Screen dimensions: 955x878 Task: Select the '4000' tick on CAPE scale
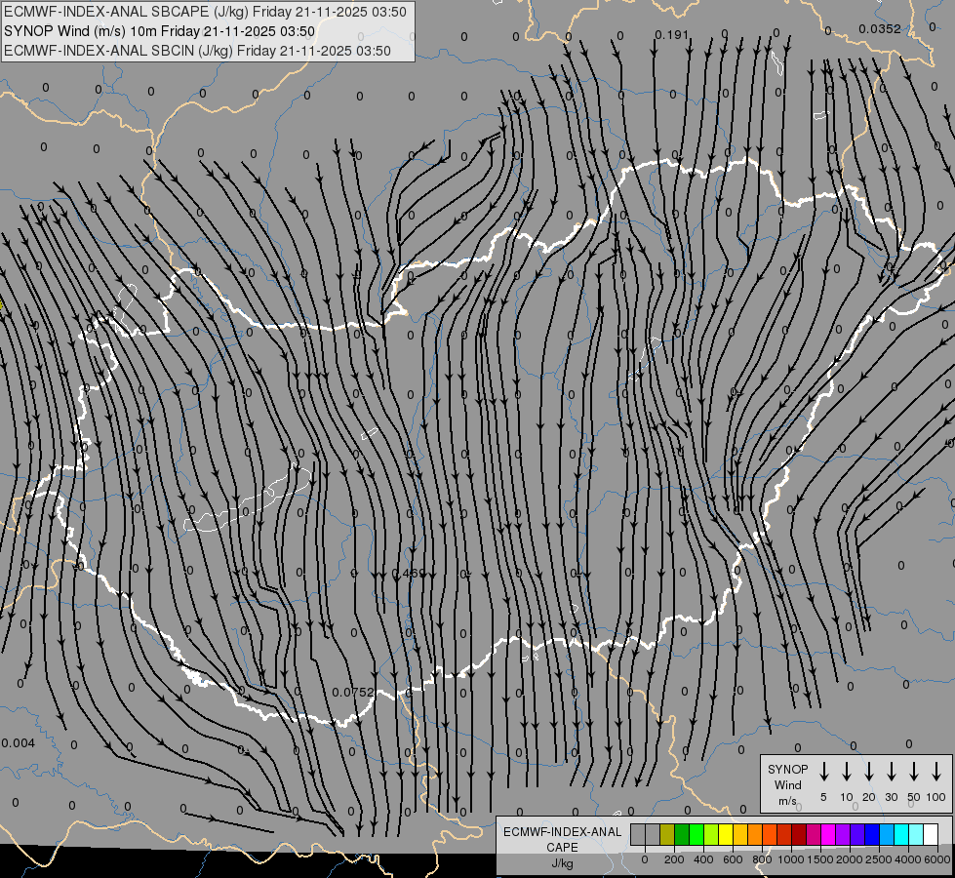[908, 859]
